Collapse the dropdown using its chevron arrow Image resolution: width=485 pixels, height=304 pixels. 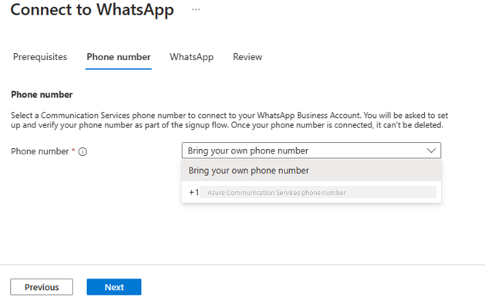click(x=431, y=150)
